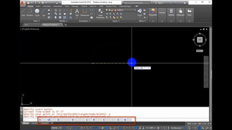The image size is (232, 130).
Task: Switch to the Manage ribbon tab
Action: [x=75, y=6]
